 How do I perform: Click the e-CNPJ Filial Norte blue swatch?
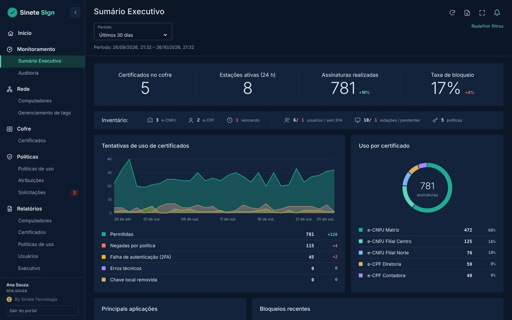click(361, 253)
